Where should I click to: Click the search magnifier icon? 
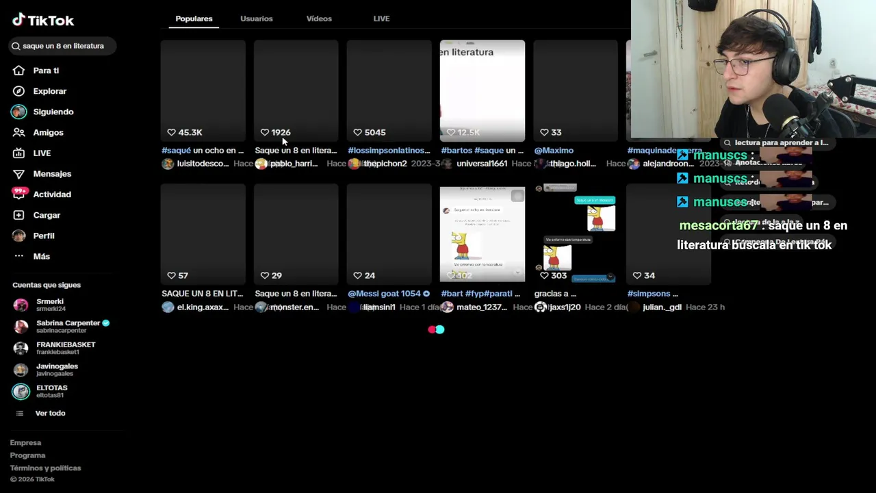click(15, 46)
